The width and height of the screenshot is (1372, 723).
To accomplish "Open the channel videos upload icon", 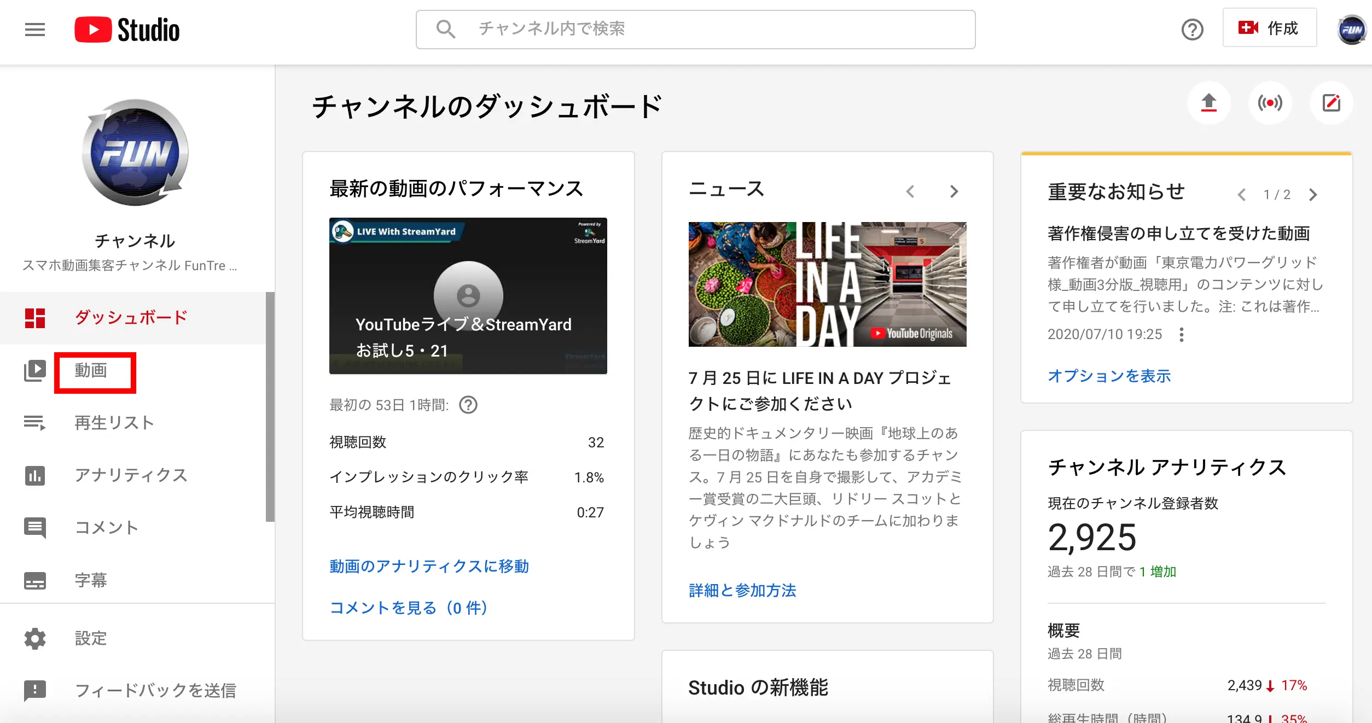I will coord(1209,102).
